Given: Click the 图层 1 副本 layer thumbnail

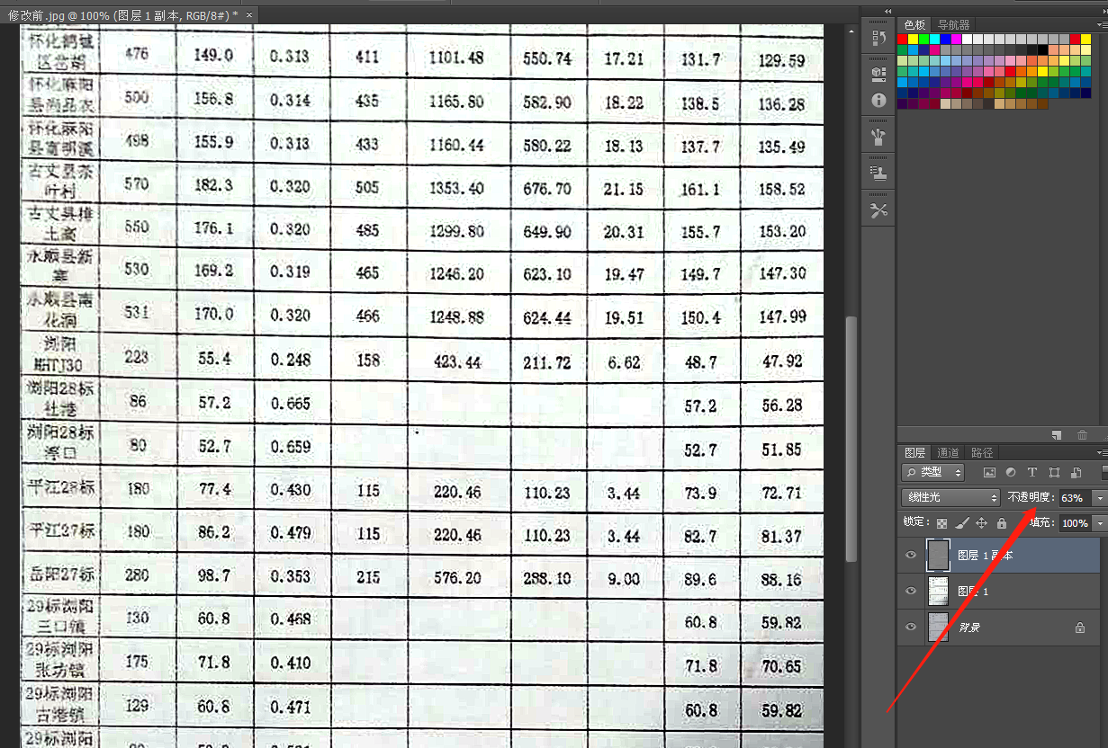Looking at the screenshot, I should (938, 556).
